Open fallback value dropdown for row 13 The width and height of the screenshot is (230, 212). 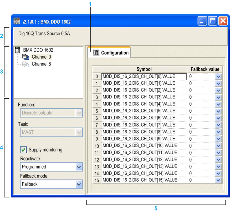pyautogui.click(x=218, y=166)
